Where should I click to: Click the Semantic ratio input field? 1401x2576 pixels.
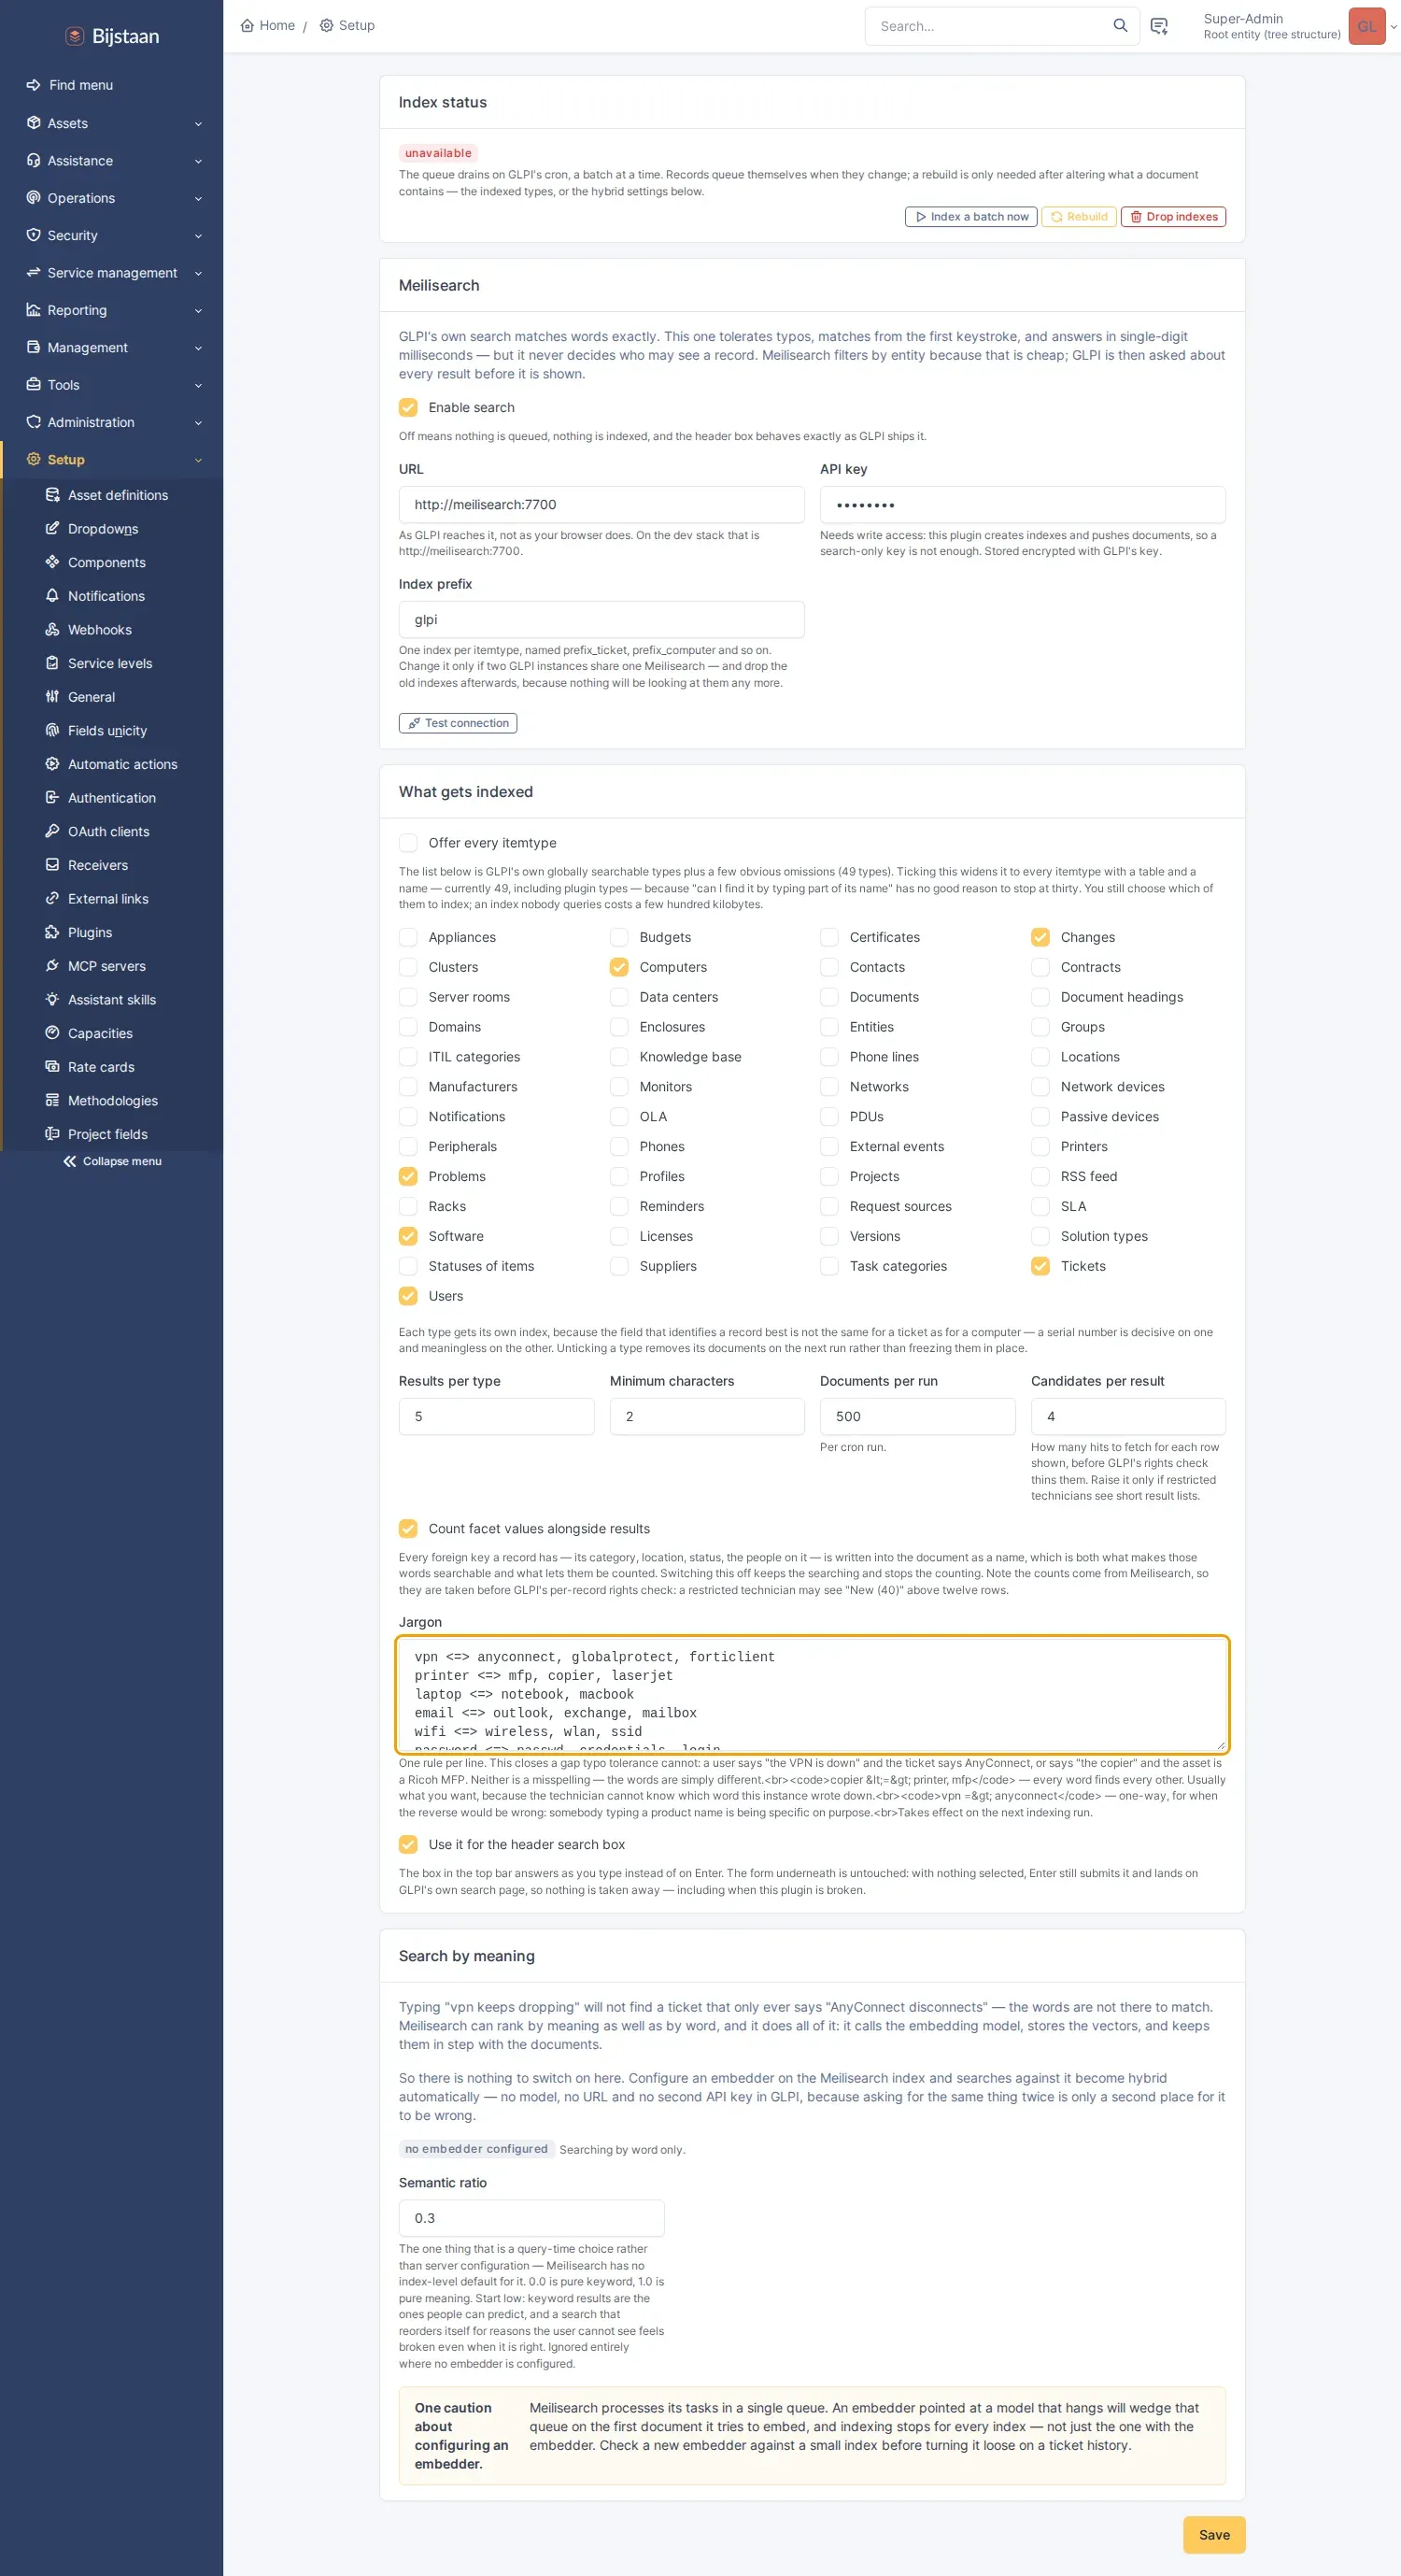click(x=531, y=2218)
